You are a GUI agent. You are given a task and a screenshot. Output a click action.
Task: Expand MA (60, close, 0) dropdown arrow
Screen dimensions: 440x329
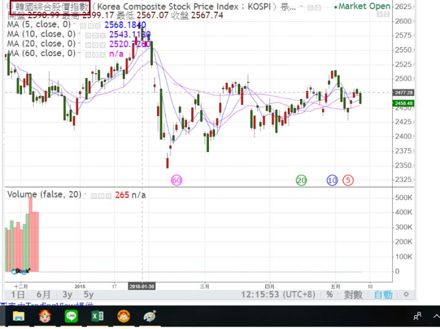(79, 53)
